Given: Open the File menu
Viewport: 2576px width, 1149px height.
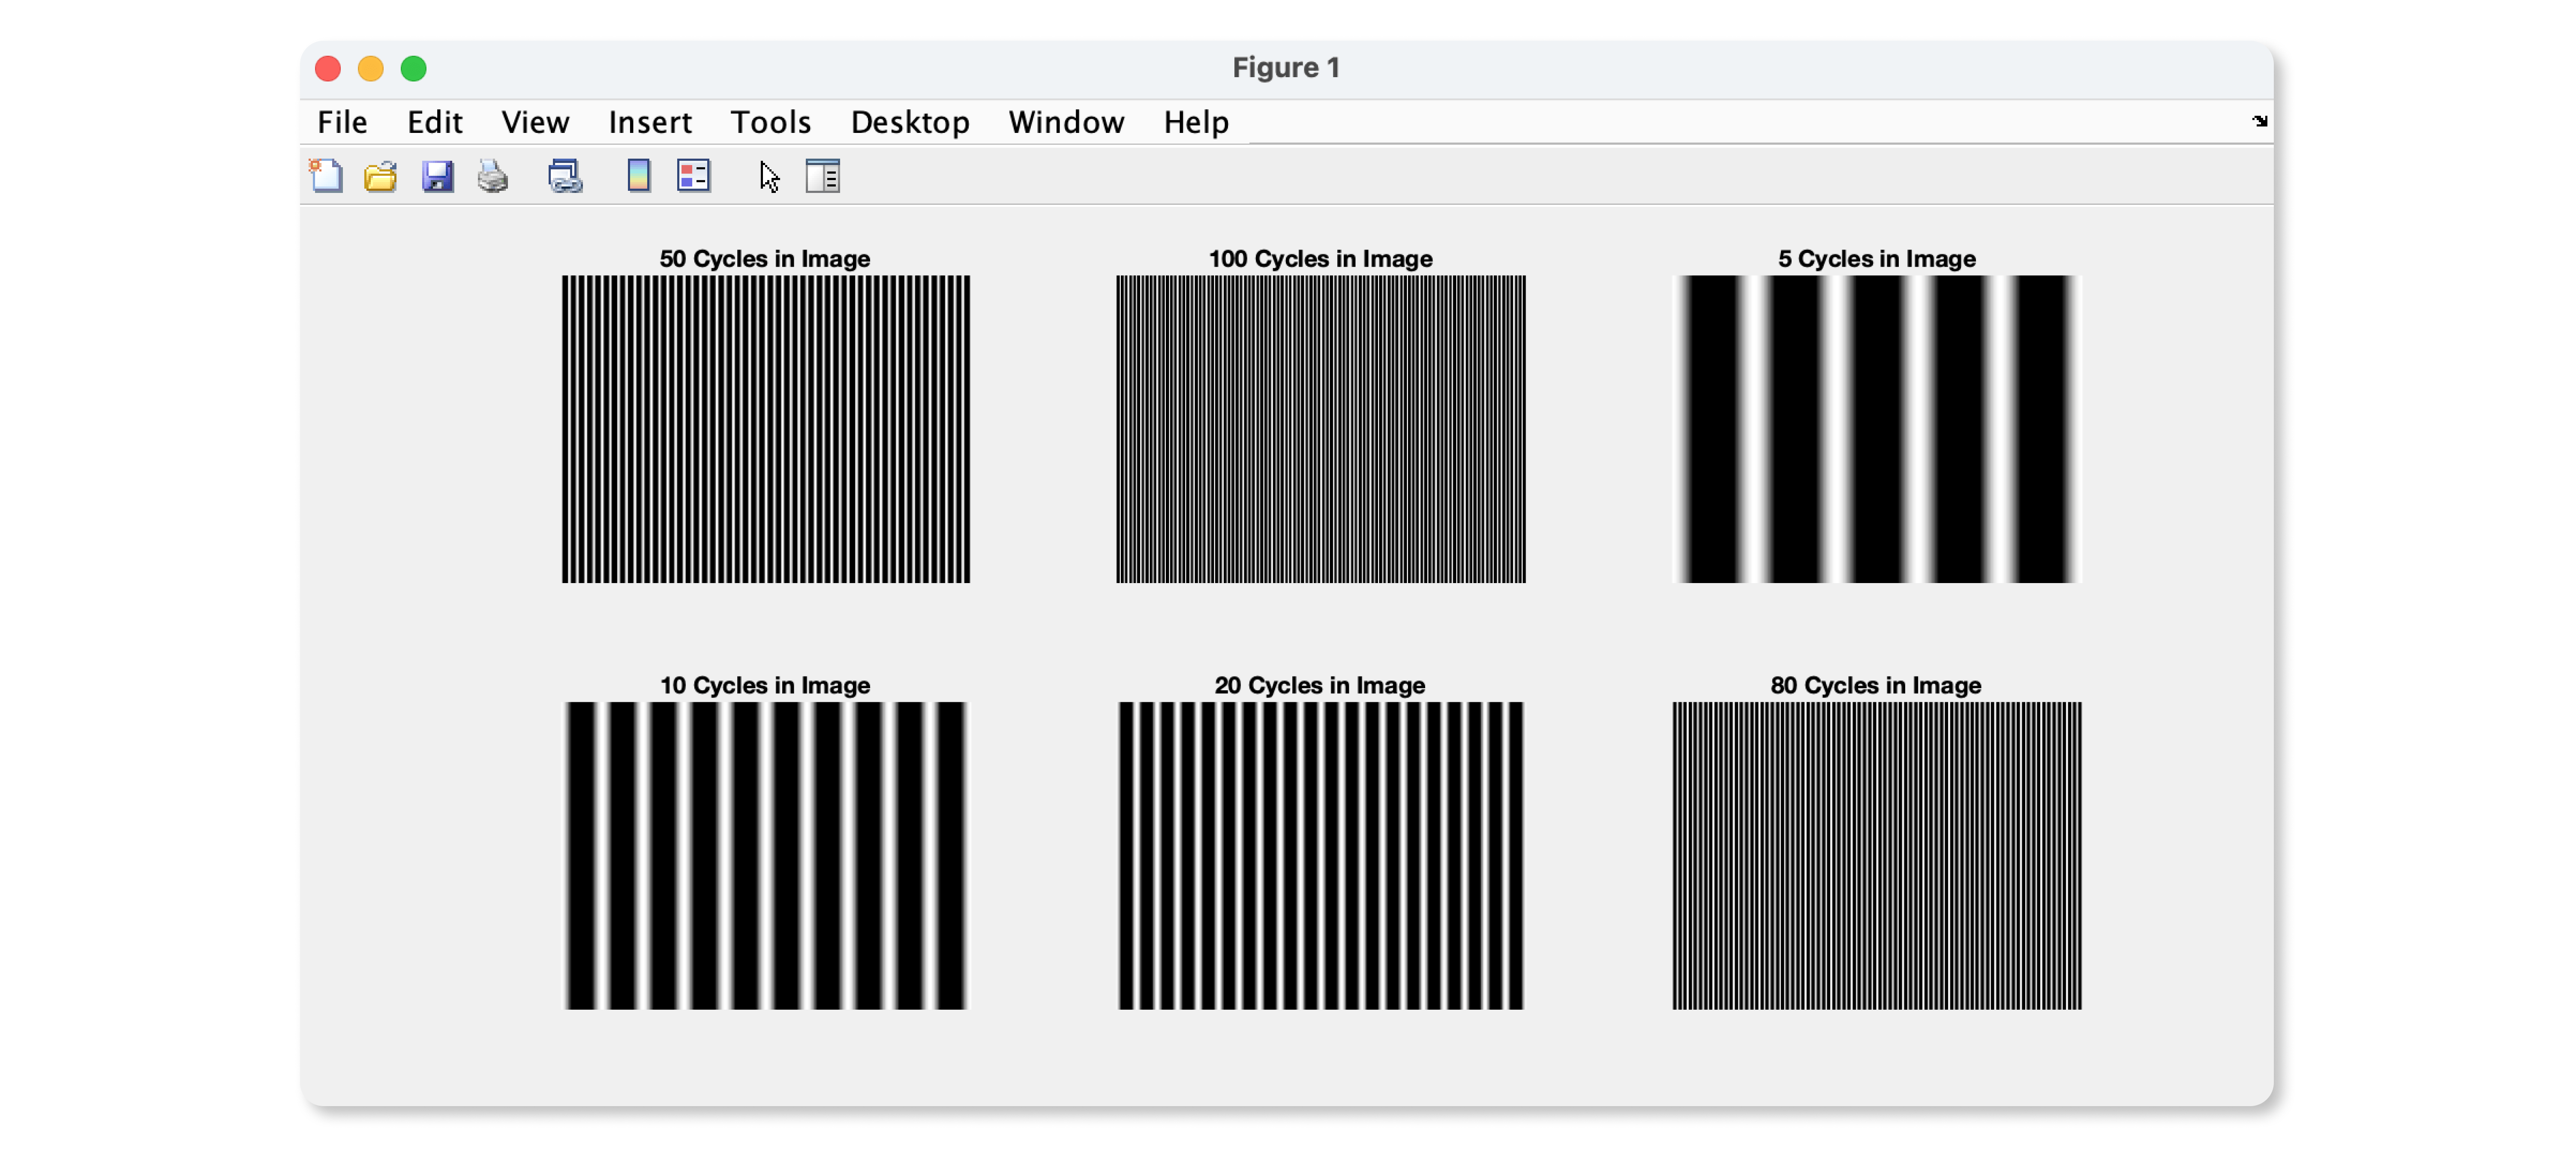Looking at the screenshot, I should pos(342,122).
